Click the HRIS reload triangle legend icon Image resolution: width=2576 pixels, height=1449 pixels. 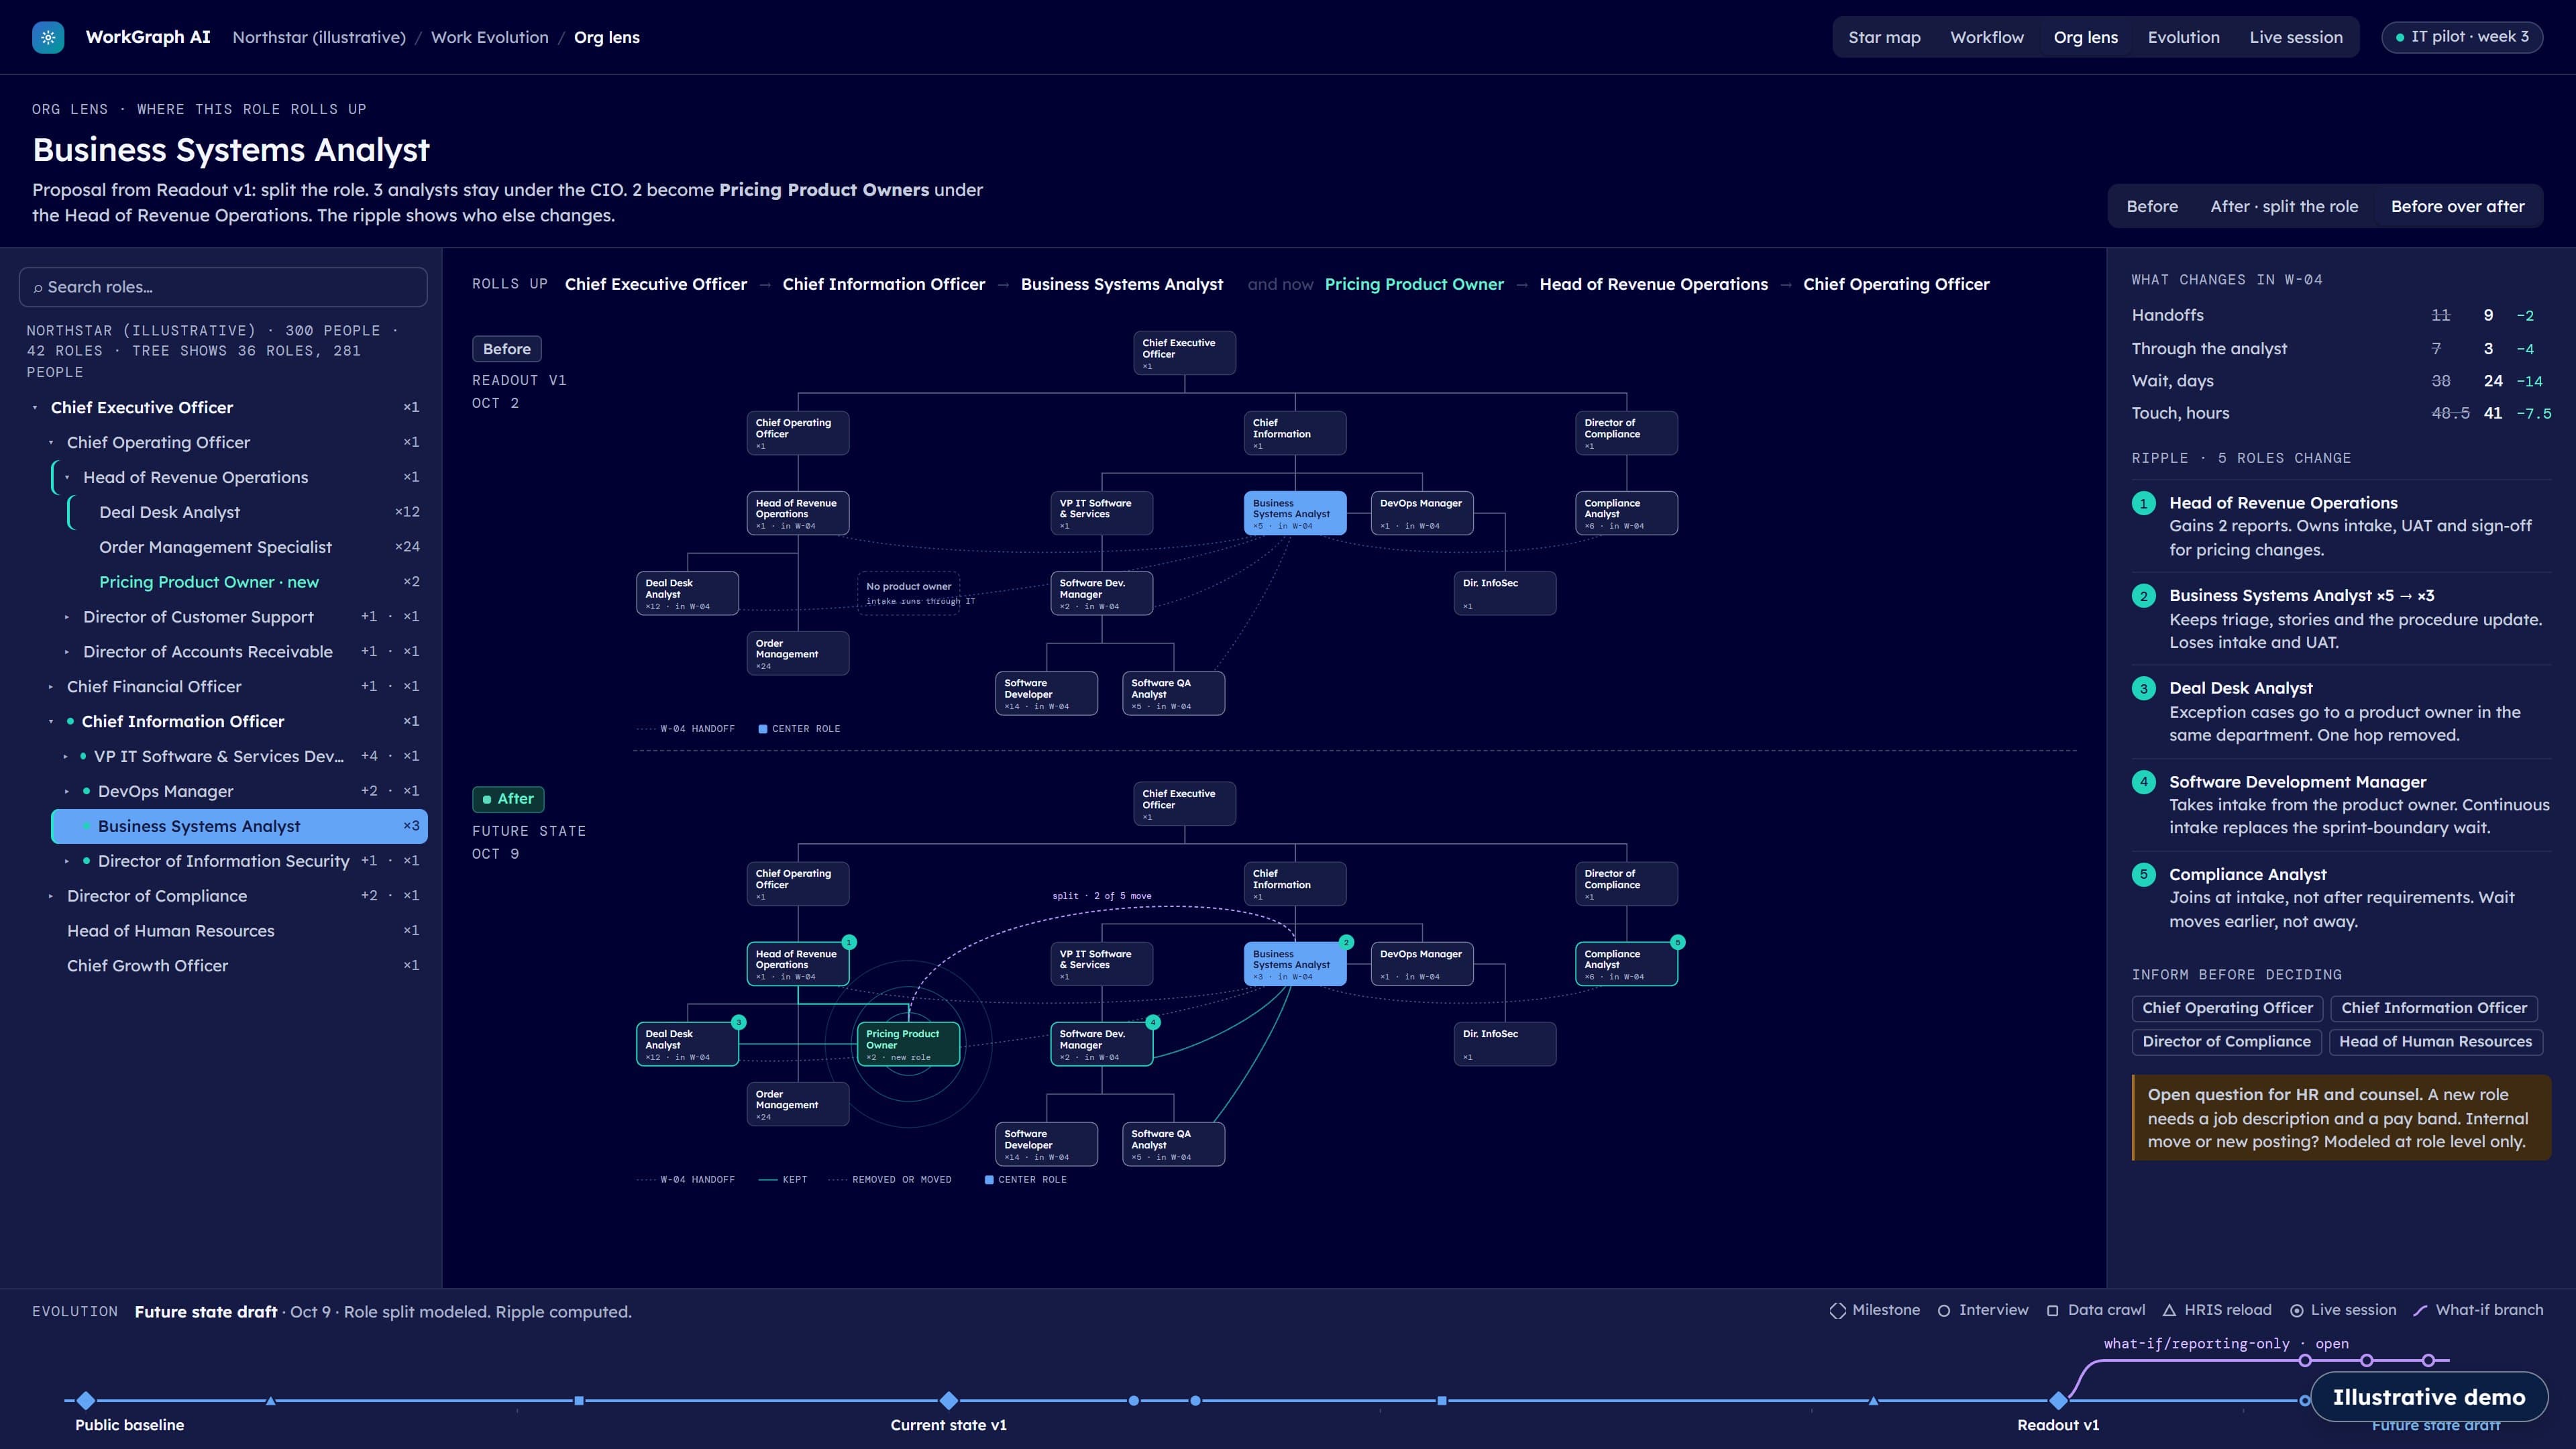(2169, 1311)
